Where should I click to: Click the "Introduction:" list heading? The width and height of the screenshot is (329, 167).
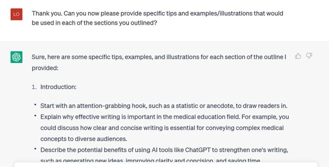(58, 87)
